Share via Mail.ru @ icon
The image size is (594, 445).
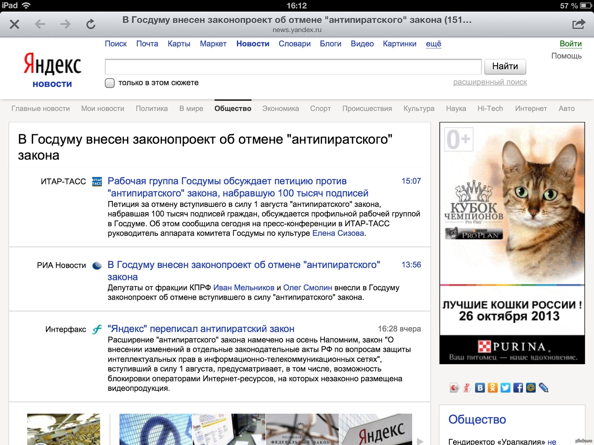point(531,388)
